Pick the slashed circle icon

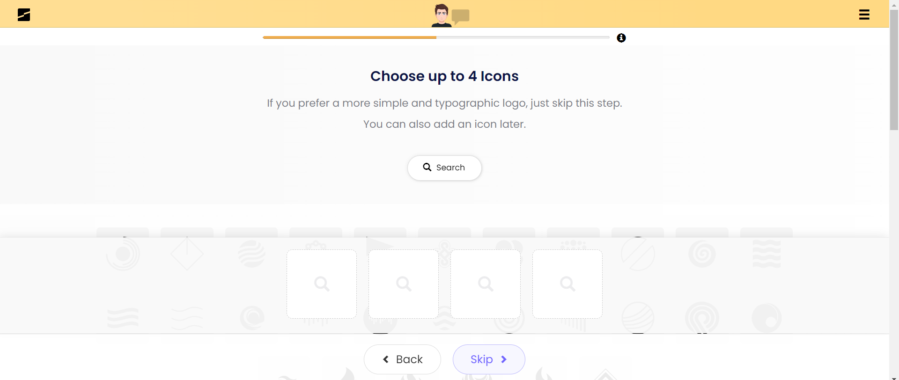(638, 254)
